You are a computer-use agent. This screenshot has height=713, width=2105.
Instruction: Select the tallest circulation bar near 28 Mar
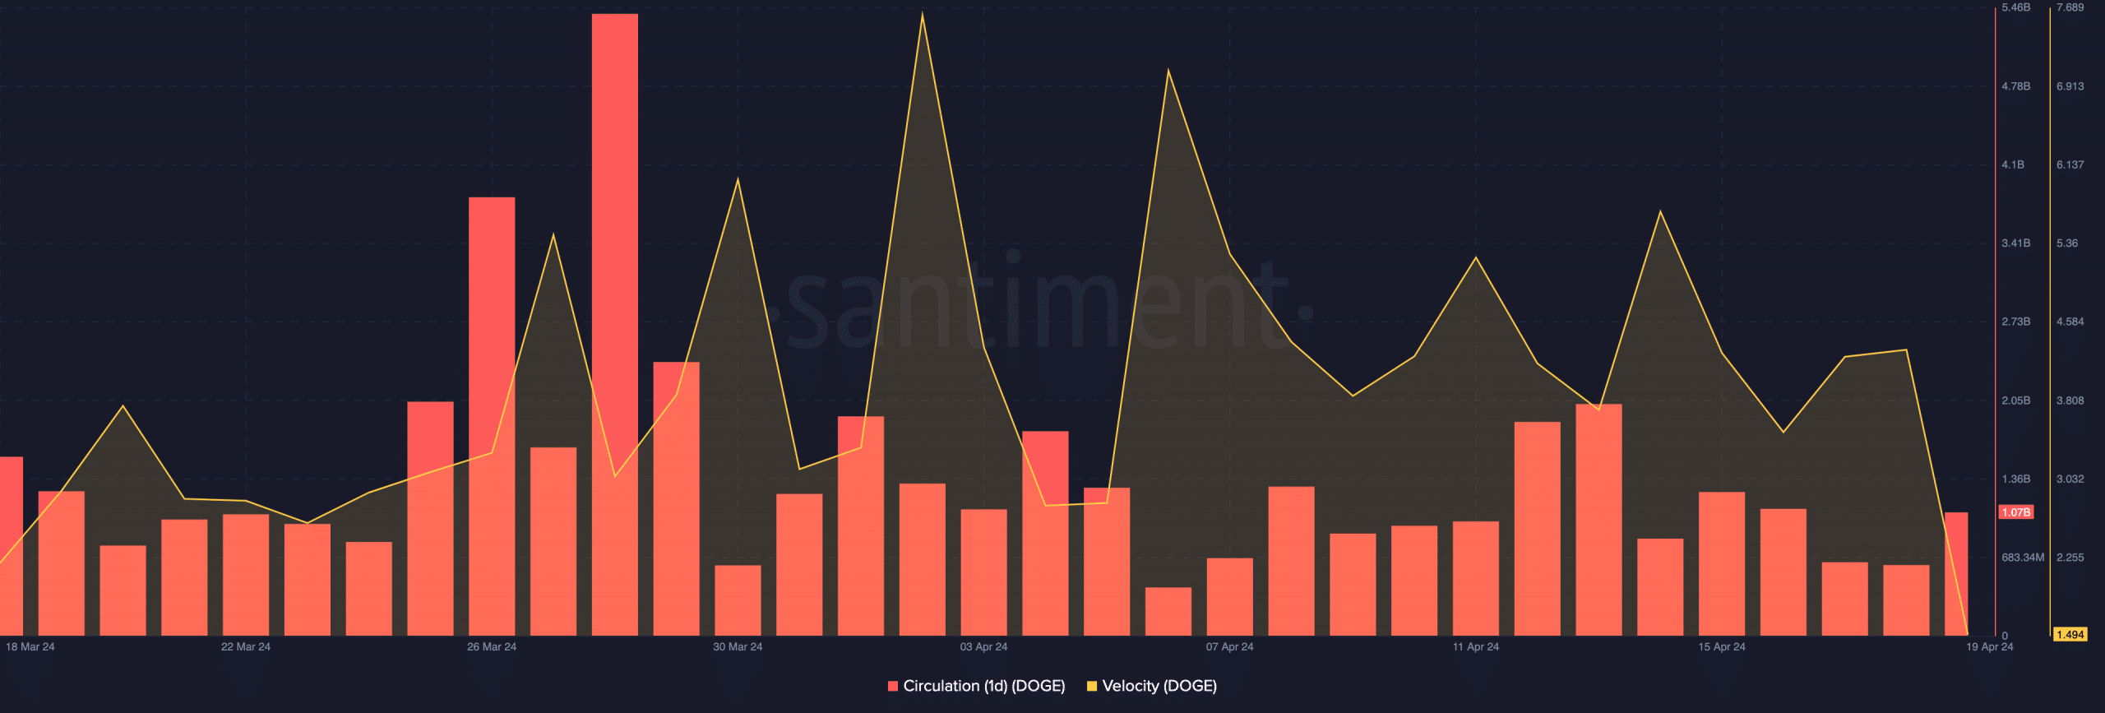[614, 325]
